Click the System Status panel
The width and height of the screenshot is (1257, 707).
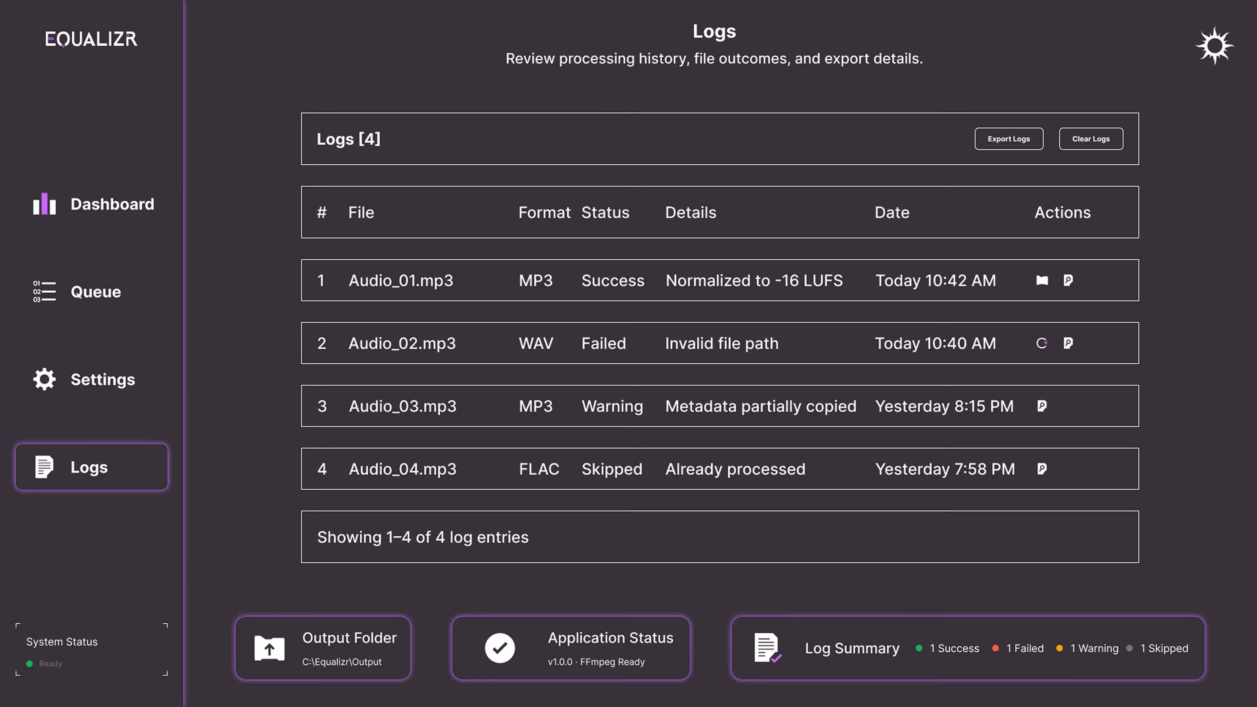coord(92,649)
